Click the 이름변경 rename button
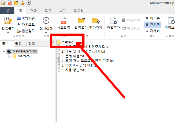The image size is (175, 122). coord(131,28)
